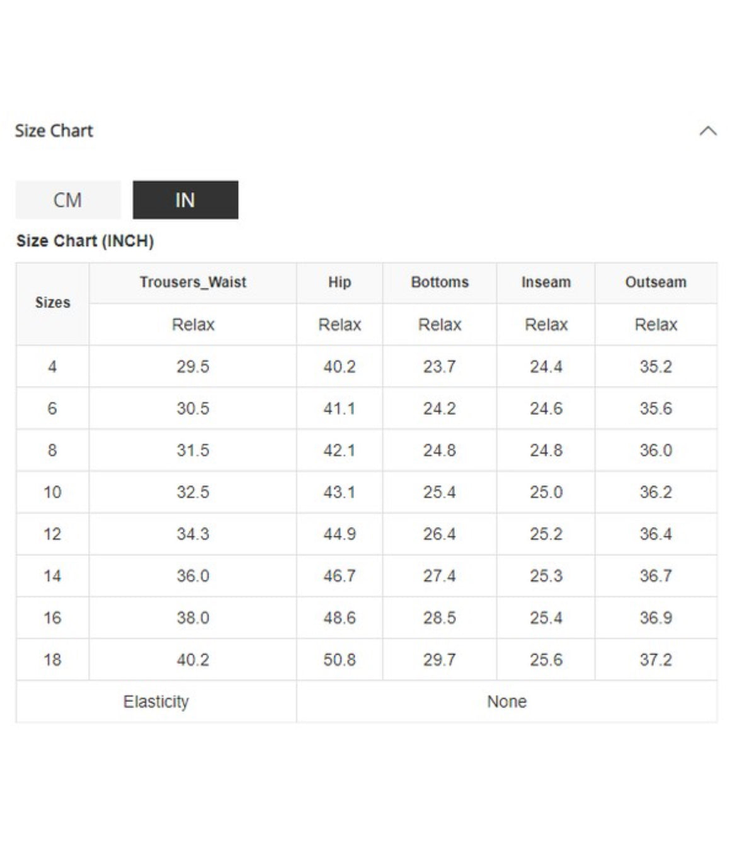Collapse the Size Chart section chevron

(708, 131)
